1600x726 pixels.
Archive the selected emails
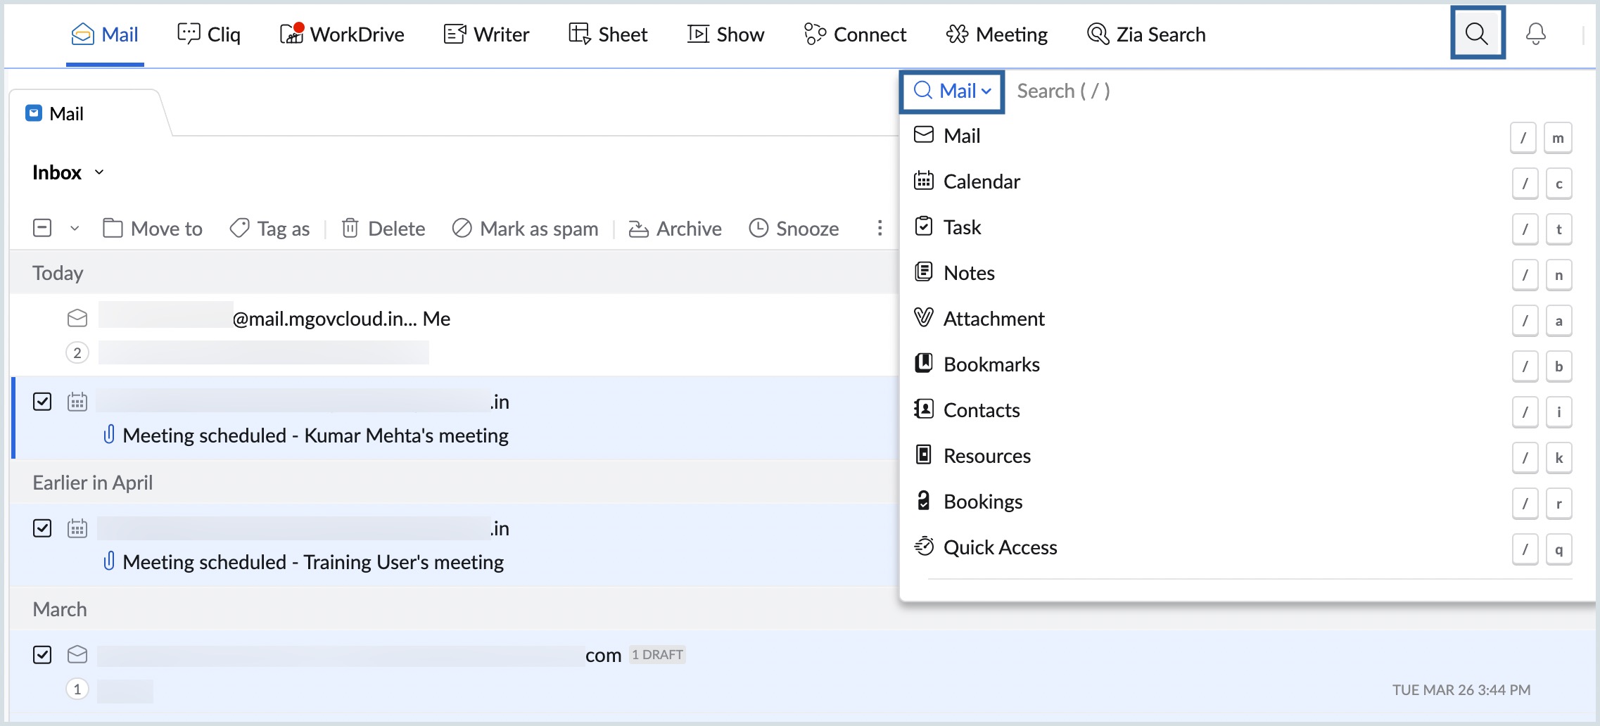pyautogui.click(x=675, y=229)
